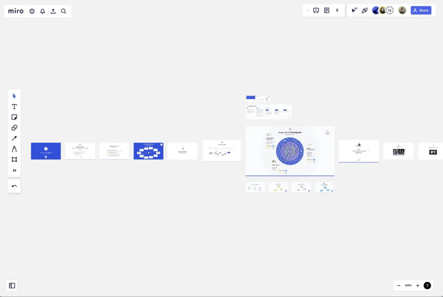Expand more tools with double chevron

(x=14, y=170)
